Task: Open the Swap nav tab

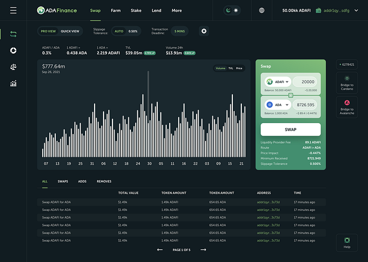Action: click(95, 11)
